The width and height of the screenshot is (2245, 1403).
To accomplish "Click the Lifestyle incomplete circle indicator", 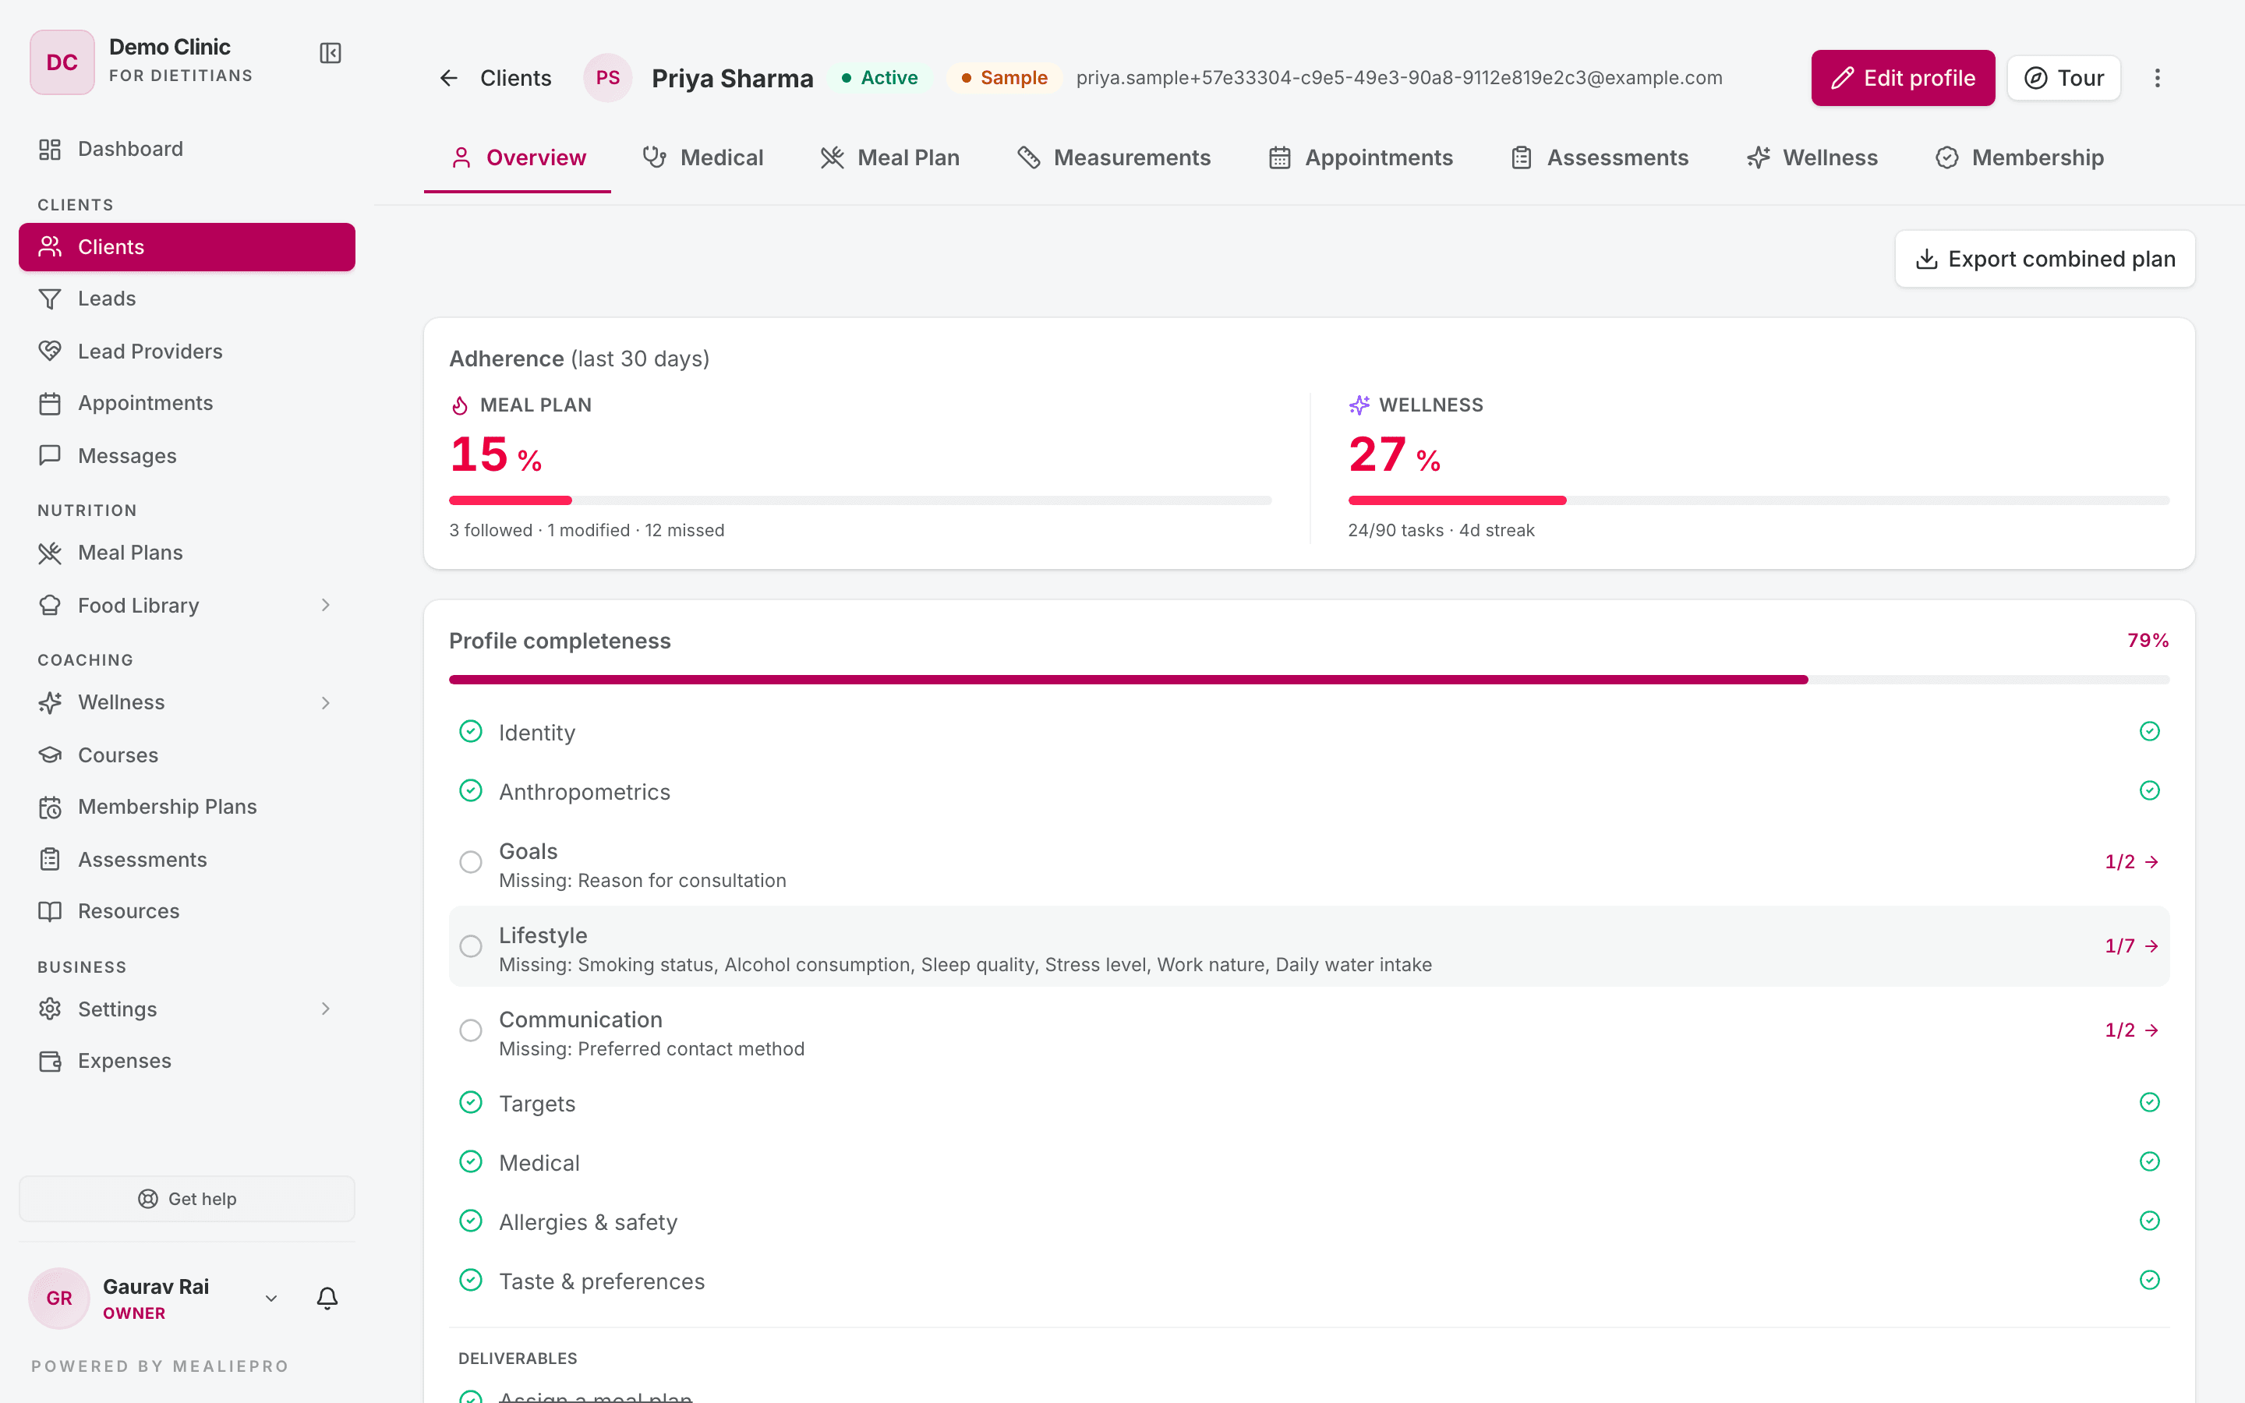I will (x=472, y=945).
